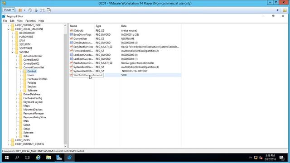The width and height of the screenshot is (290, 163).
Task: Select the Policies key
Action: [32, 83]
